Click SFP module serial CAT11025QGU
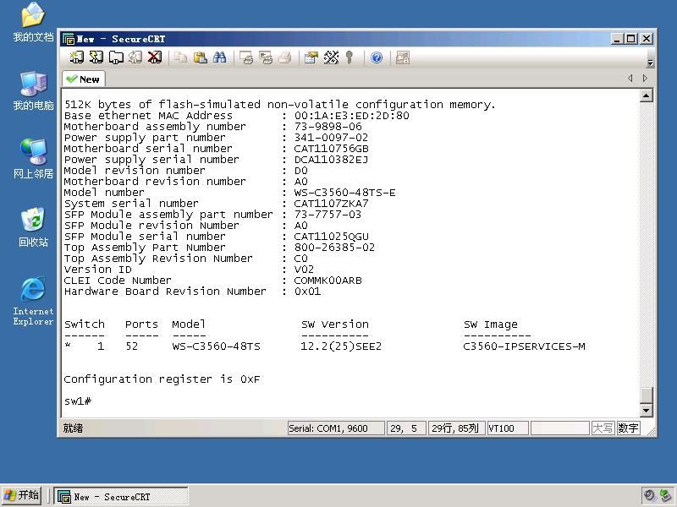Screen dimensions: 677x507 click(331, 237)
